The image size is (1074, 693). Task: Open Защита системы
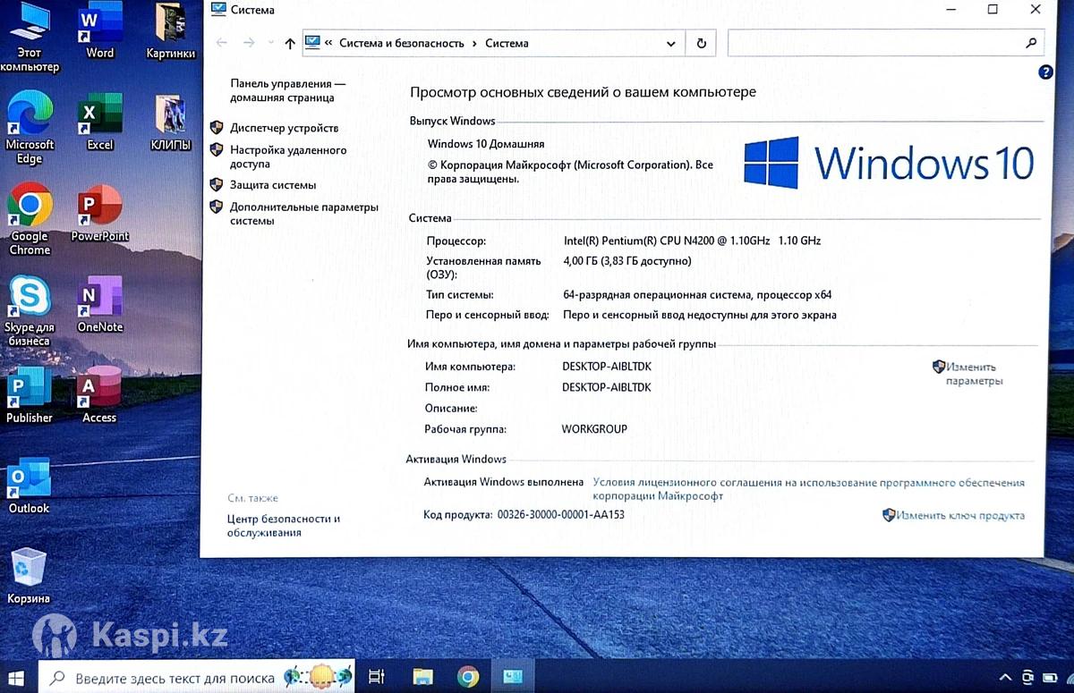[x=273, y=185]
